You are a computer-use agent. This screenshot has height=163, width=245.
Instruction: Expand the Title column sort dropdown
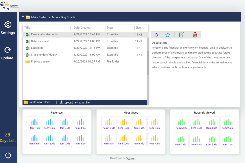click(x=64, y=28)
